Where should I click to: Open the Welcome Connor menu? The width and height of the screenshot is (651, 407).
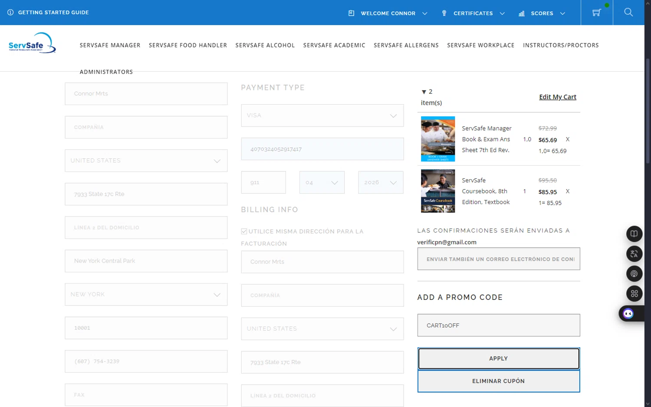(388, 13)
